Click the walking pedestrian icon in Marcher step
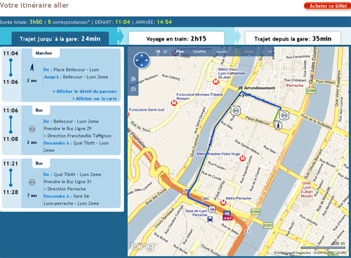The height and width of the screenshot is (258, 351). (x=32, y=67)
